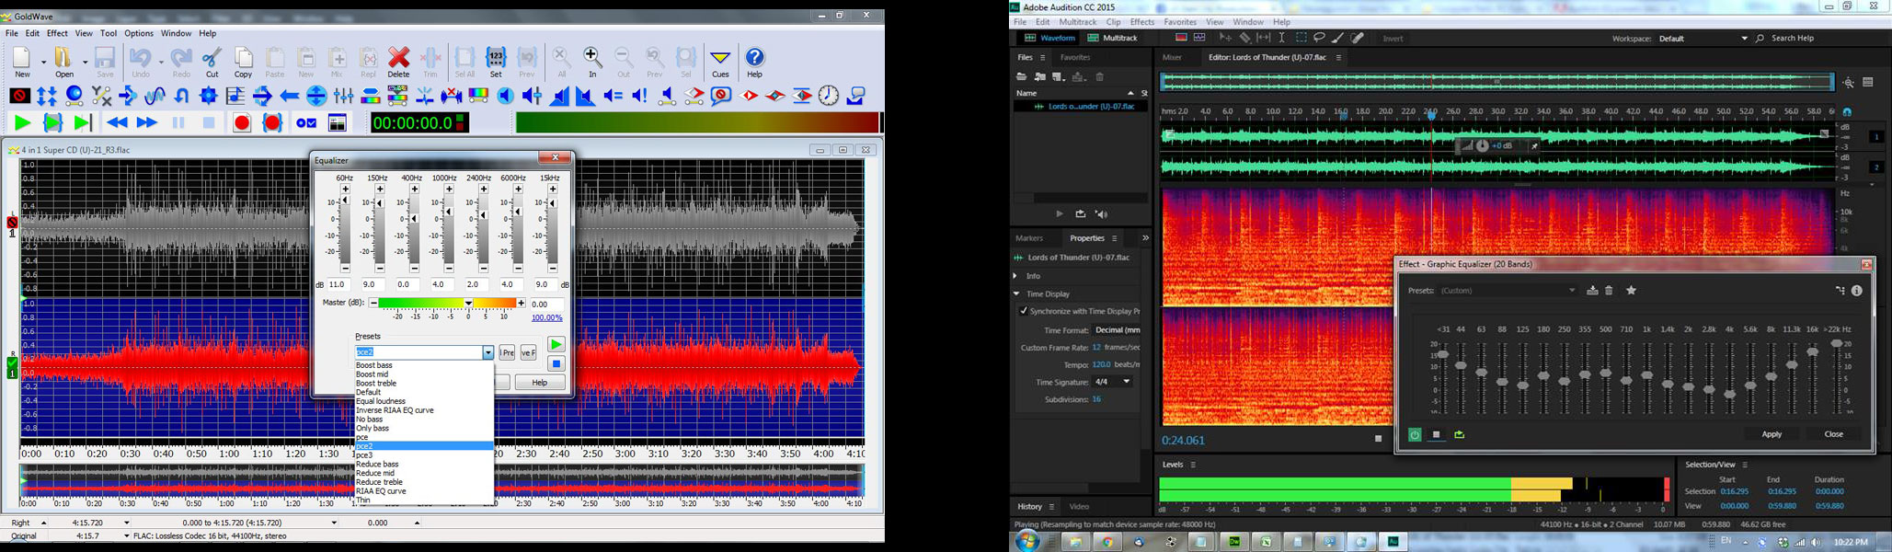Preview equalizer with green play button
The height and width of the screenshot is (552, 1892).
556,345
